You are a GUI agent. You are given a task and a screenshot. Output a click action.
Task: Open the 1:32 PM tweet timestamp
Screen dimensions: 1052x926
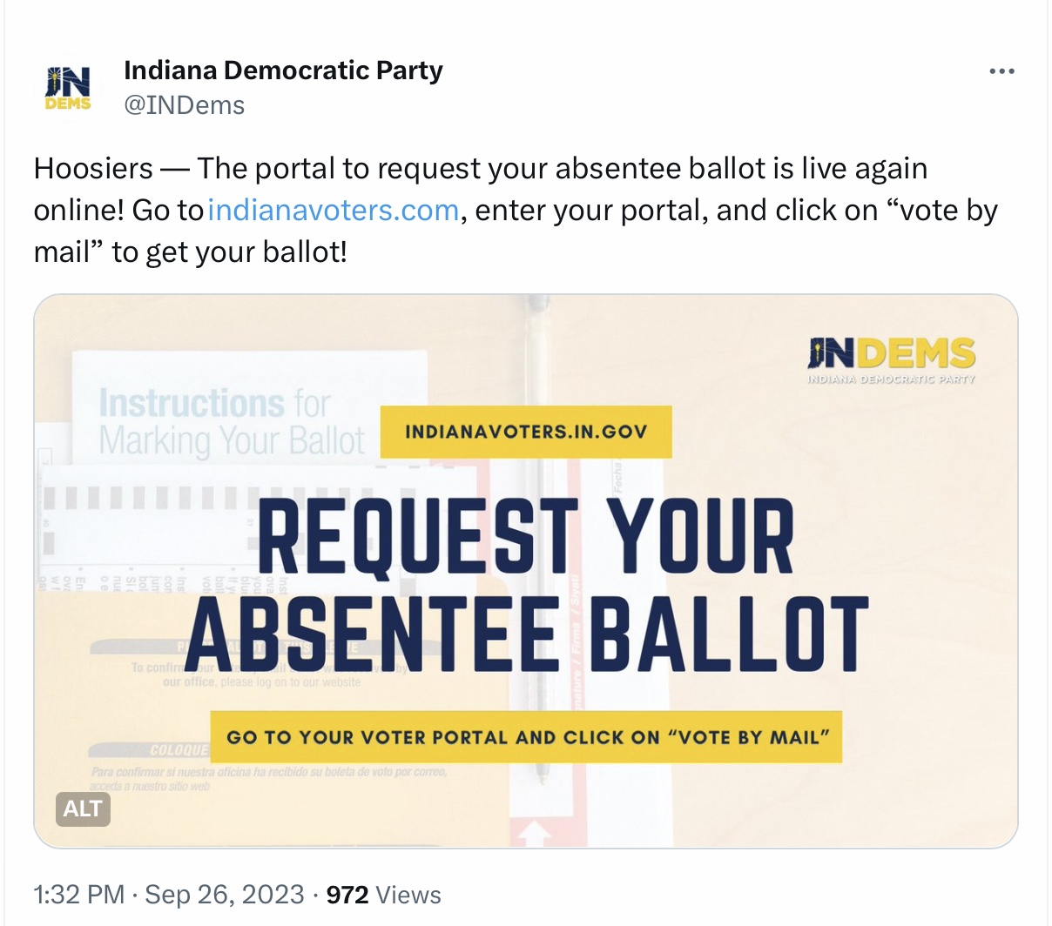click(x=79, y=895)
